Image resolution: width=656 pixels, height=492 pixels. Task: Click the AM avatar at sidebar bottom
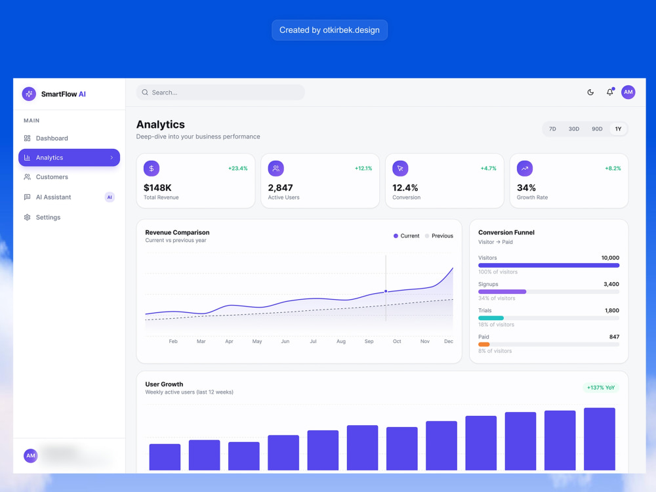[31, 456]
